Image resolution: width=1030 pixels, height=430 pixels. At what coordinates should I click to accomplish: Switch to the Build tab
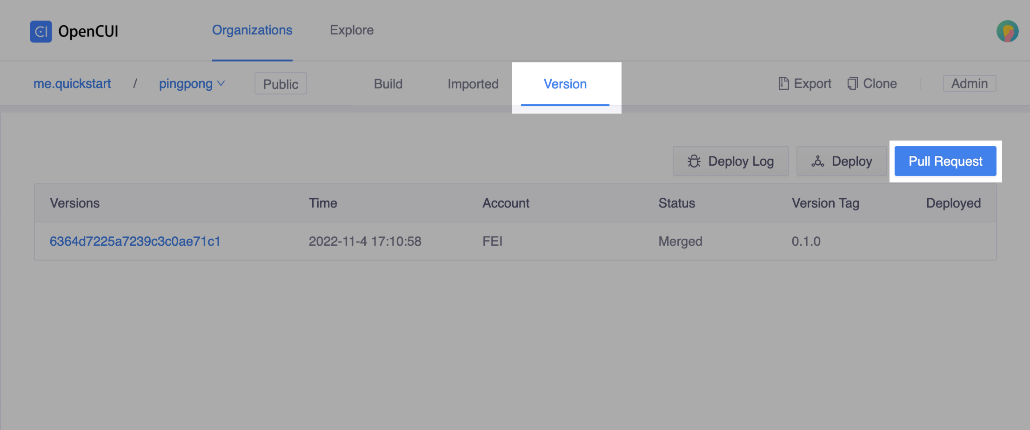(x=388, y=84)
